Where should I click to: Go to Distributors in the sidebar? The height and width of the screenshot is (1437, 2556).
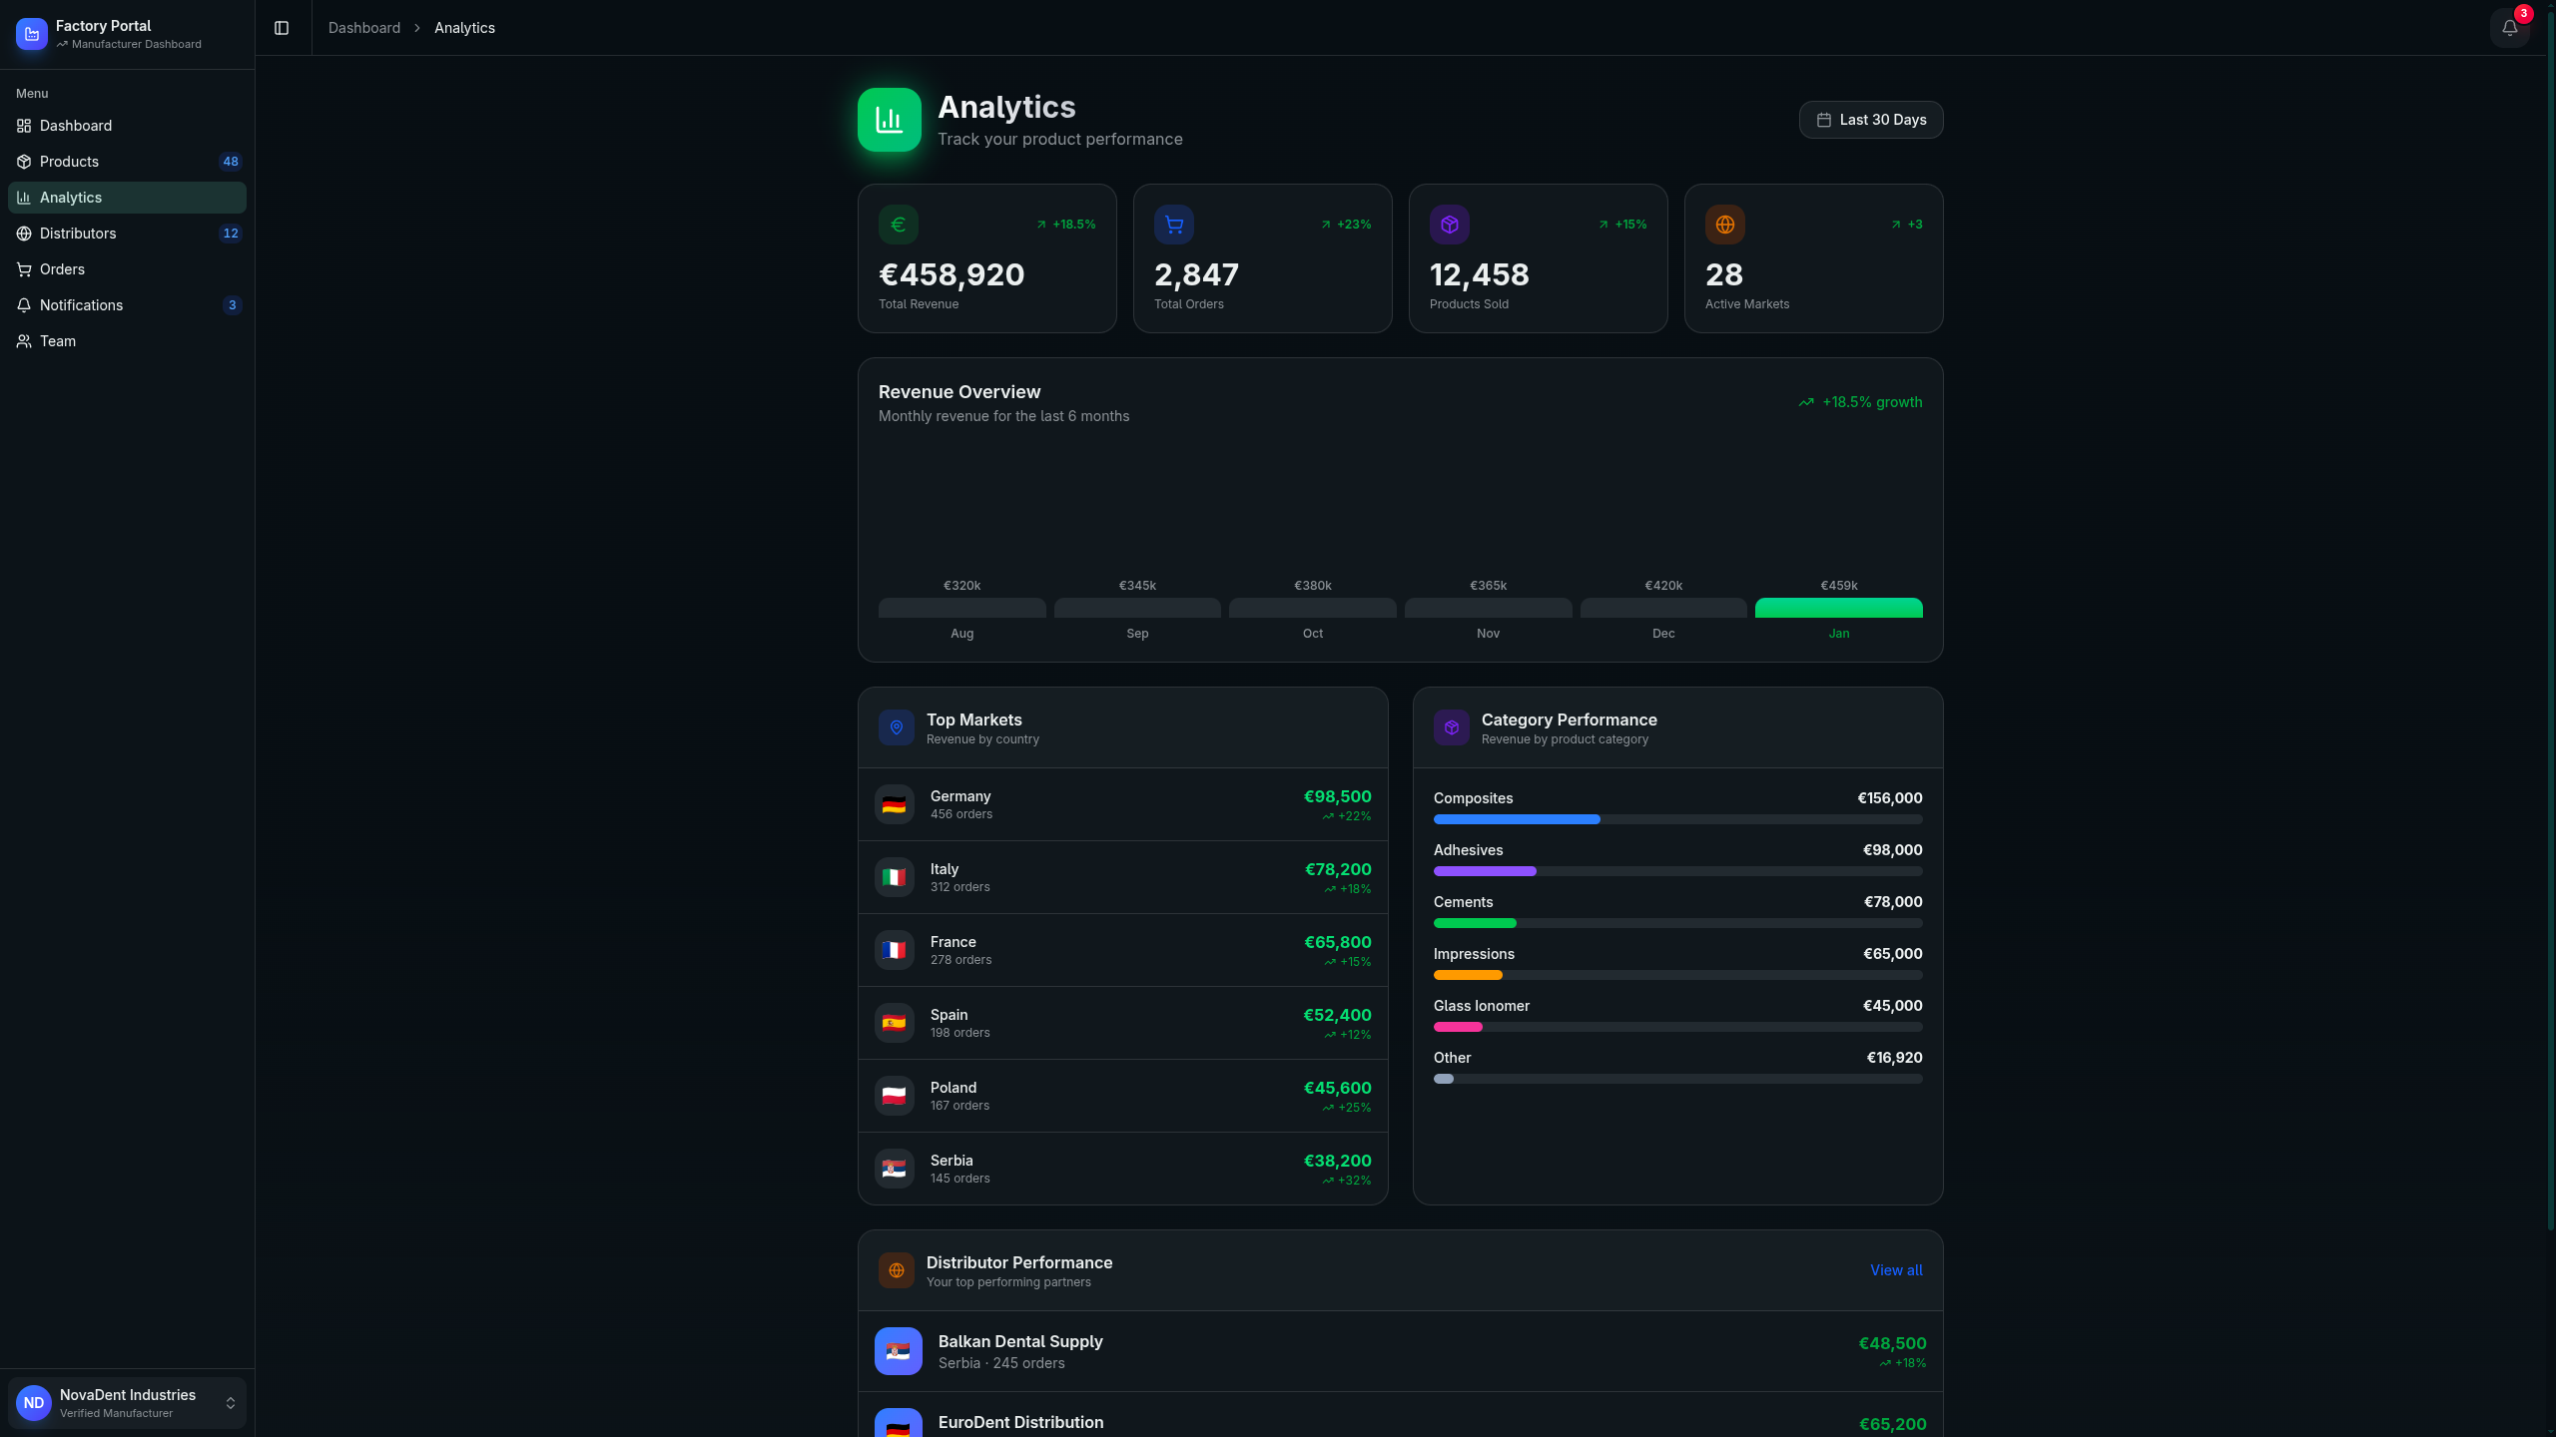(x=78, y=234)
